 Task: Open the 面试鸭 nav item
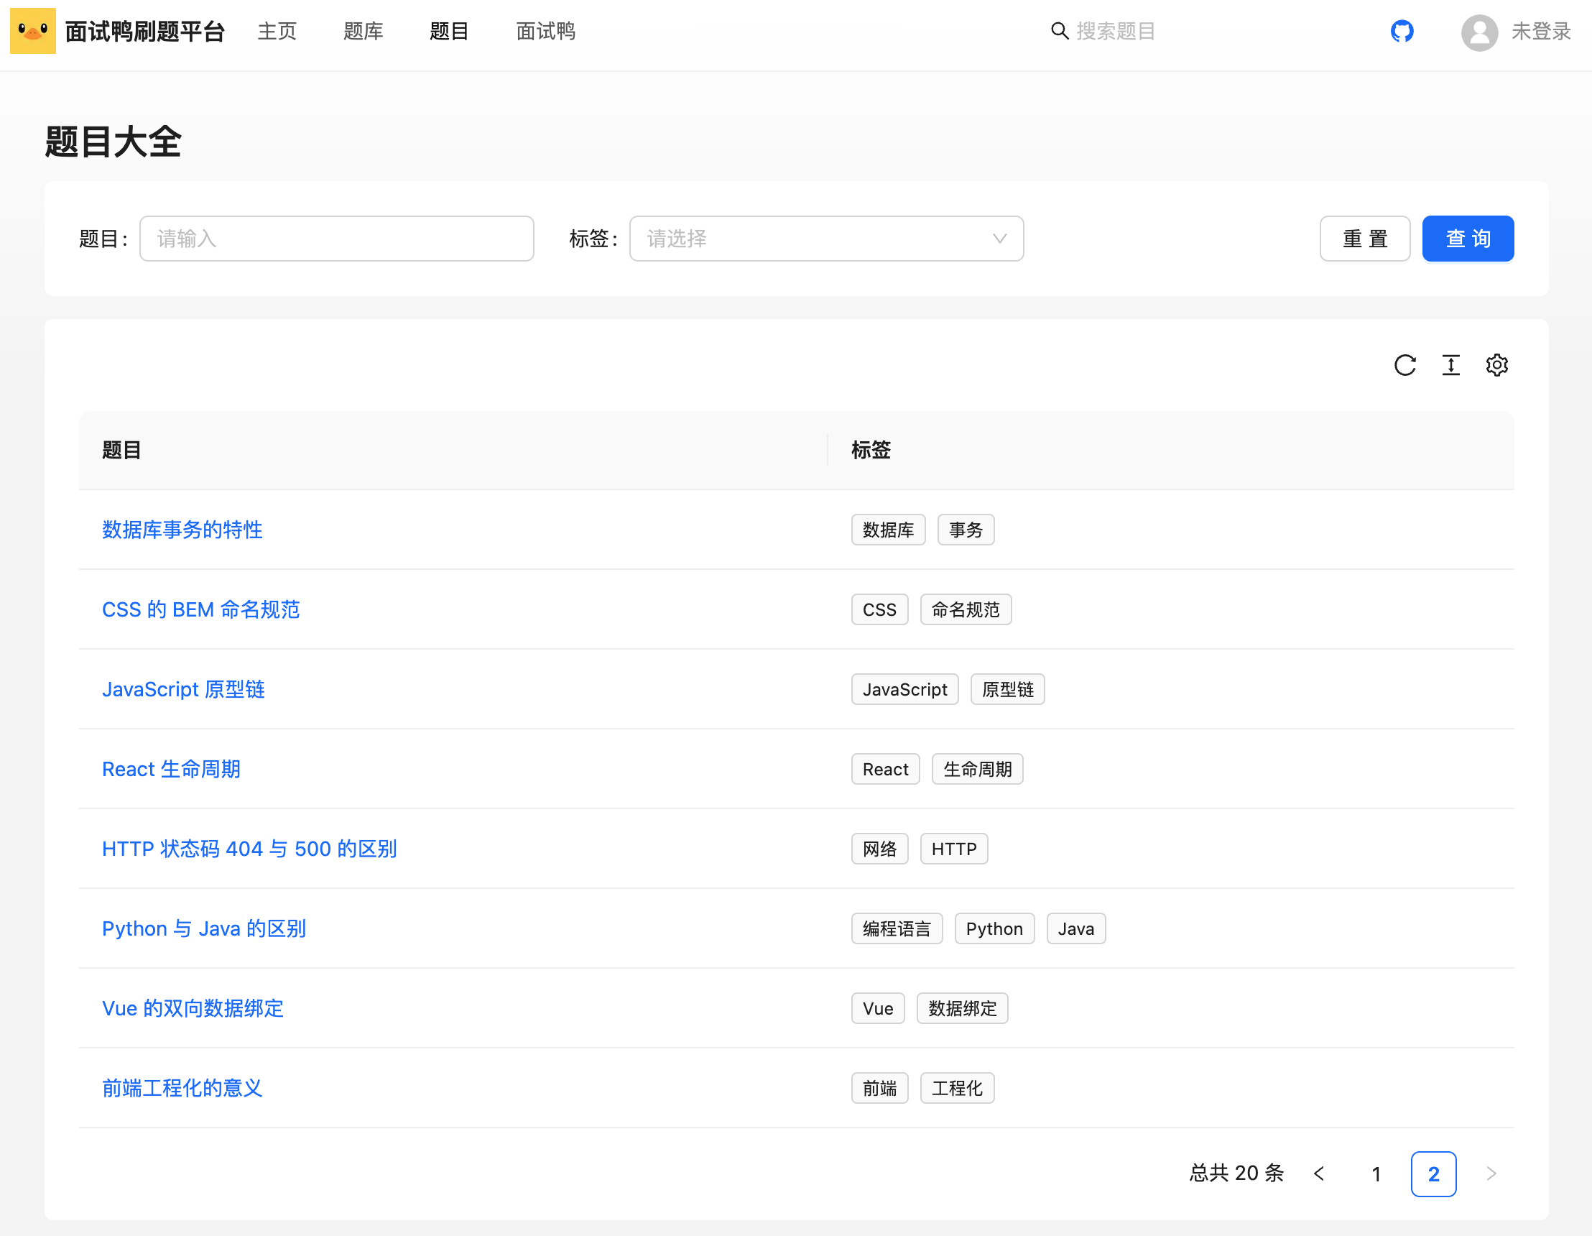coord(545,32)
